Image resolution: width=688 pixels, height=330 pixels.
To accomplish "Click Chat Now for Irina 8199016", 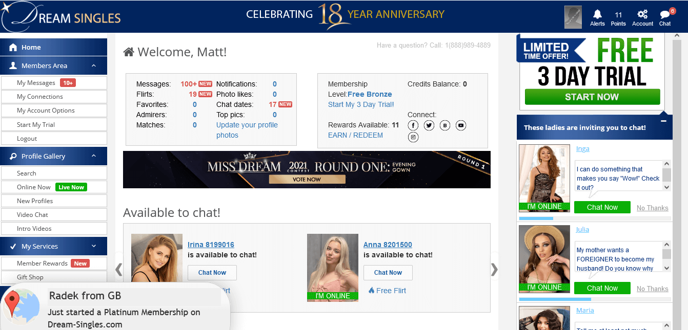I will pyautogui.click(x=212, y=273).
